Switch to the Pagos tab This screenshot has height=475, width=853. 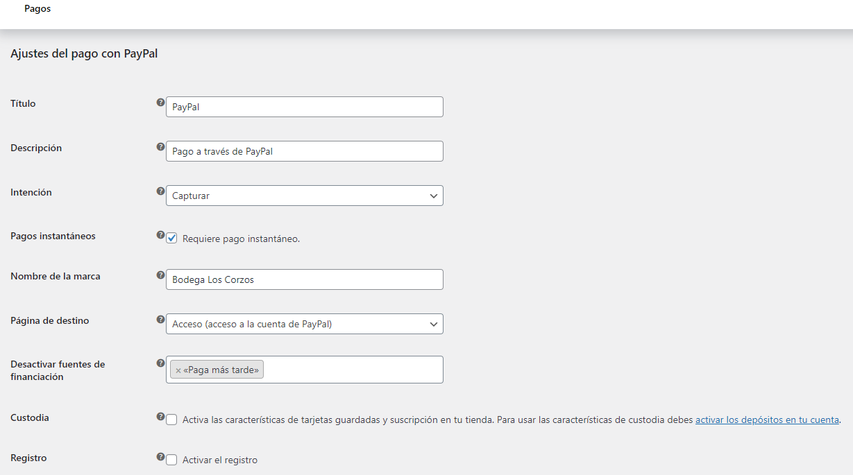37,9
